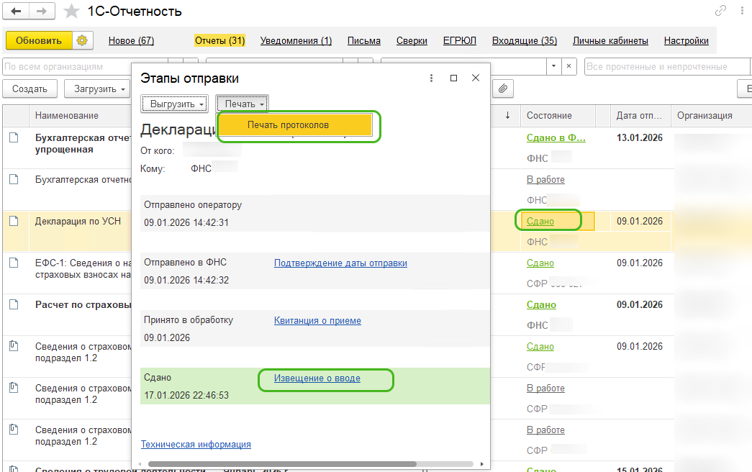Switch to the Уведомления (1) tab
Viewport: 752px width, 472px height.
tap(296, 41)
